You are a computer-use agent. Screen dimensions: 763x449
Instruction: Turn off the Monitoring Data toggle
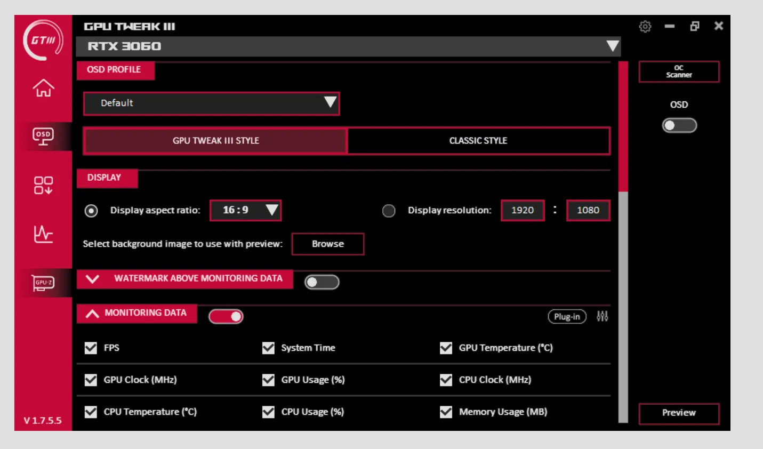click(226, 317)
